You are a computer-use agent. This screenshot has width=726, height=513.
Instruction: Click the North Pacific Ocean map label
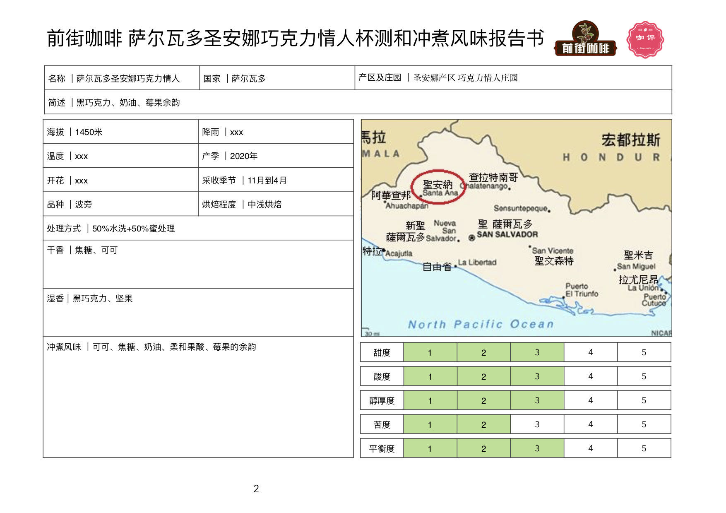pyautogui.click(x=481, y=324)
